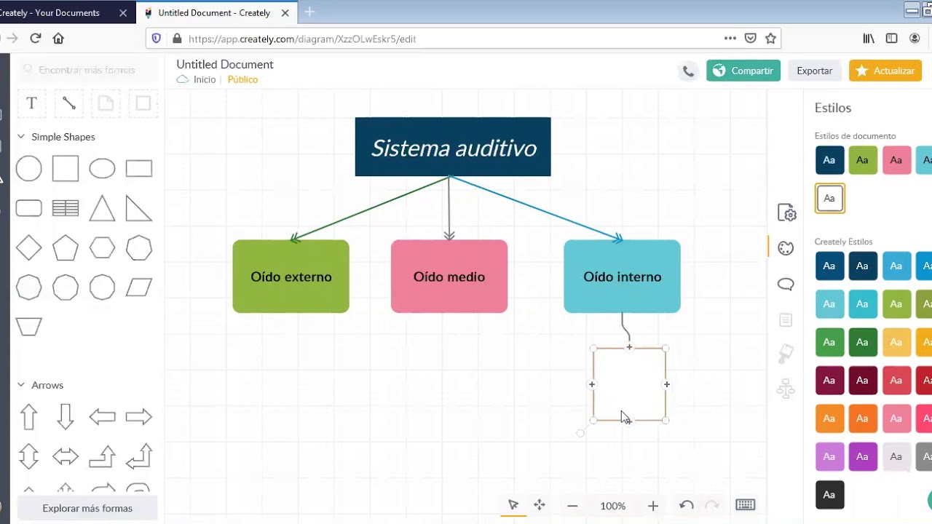Zoom in with the plus button
This screenshot has width=932, height=524.
click(x=653, y=506)
